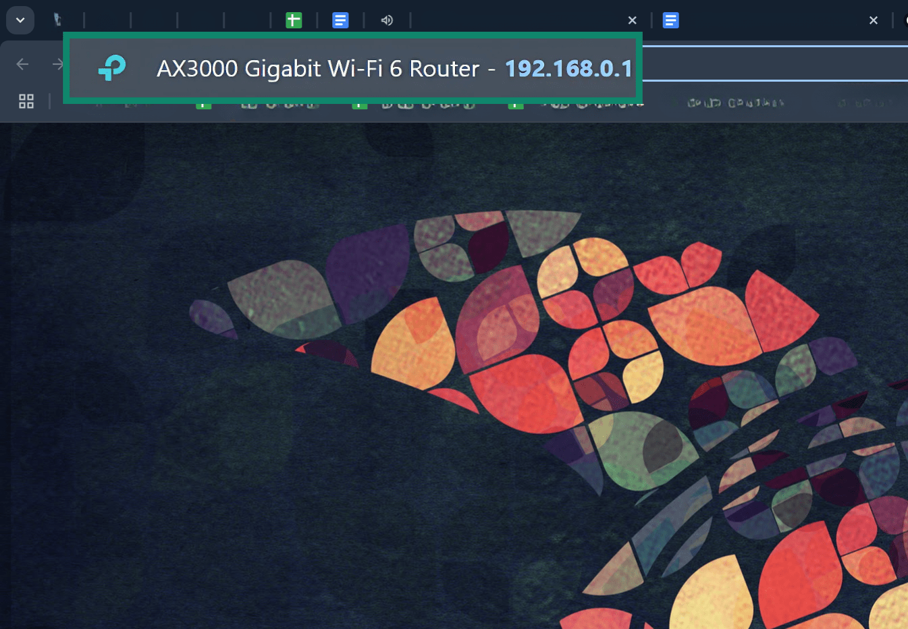This screenshot has height=629, width=908.
Task: Click the back navigation arrow
Action: pyautogui.click(x=22, y=63)
